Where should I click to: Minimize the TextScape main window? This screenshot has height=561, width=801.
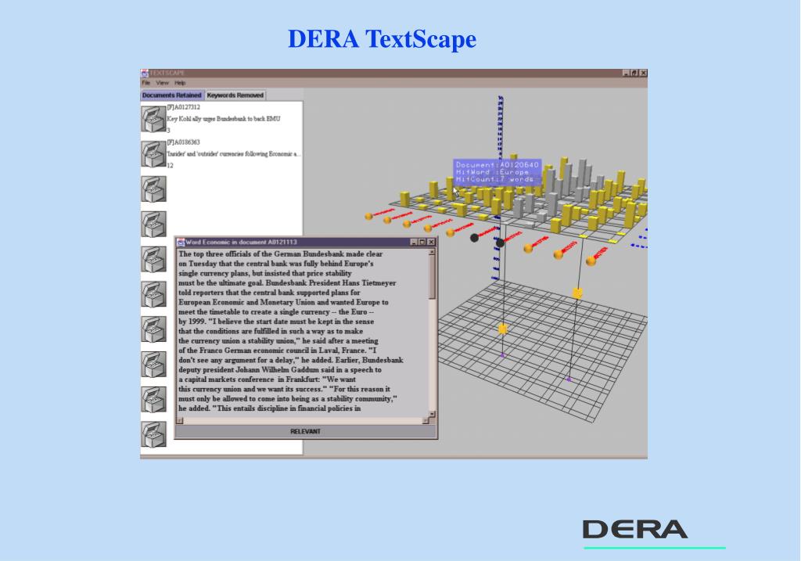[627, 73]
